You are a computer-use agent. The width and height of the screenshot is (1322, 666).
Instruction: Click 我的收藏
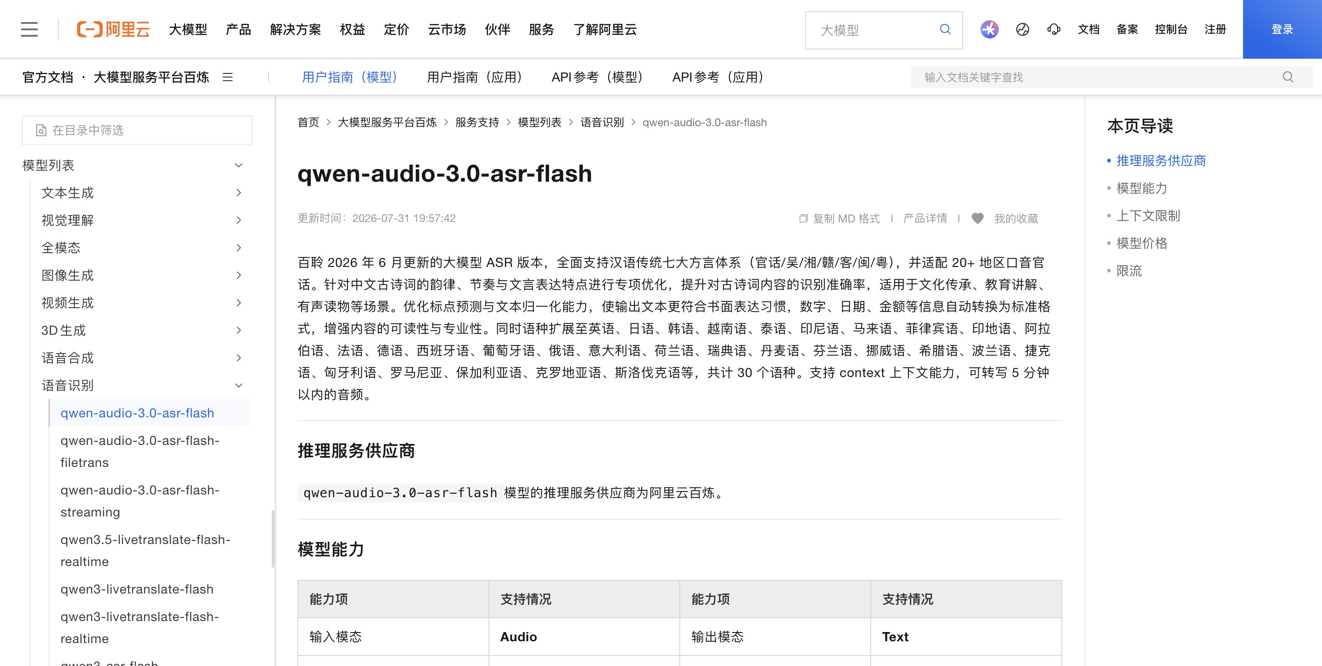pos(1016,218)
